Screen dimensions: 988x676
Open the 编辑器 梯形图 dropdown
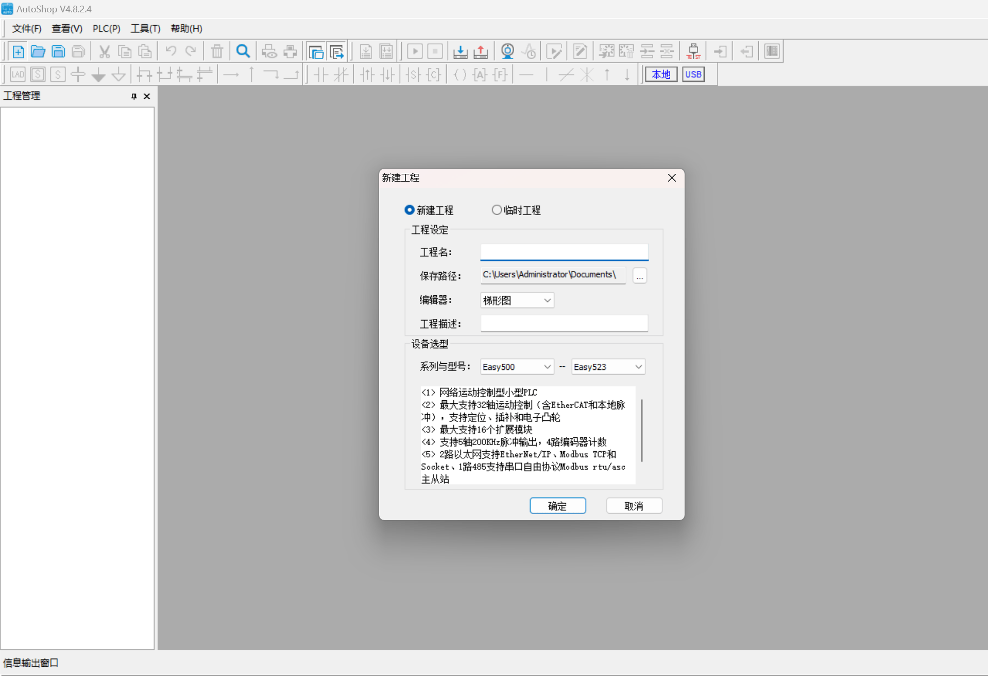[517, 300]
